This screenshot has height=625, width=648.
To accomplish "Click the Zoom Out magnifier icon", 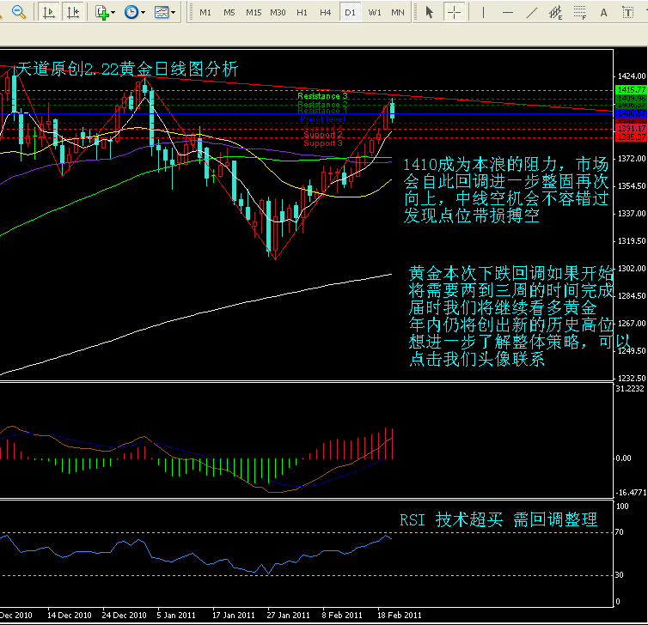I will click(x=19, y=12).
